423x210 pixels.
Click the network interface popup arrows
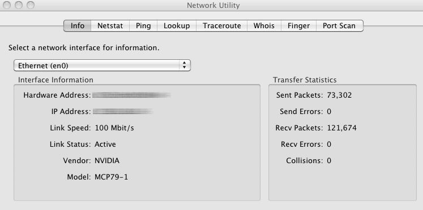pos(184,65)
